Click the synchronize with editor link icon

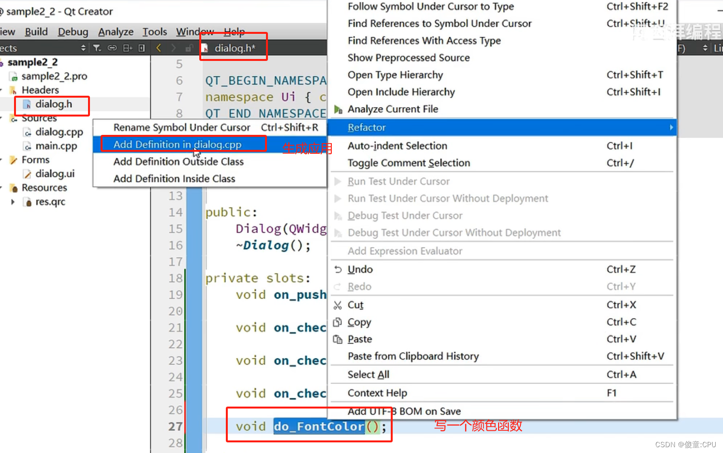tap(112, 48)
